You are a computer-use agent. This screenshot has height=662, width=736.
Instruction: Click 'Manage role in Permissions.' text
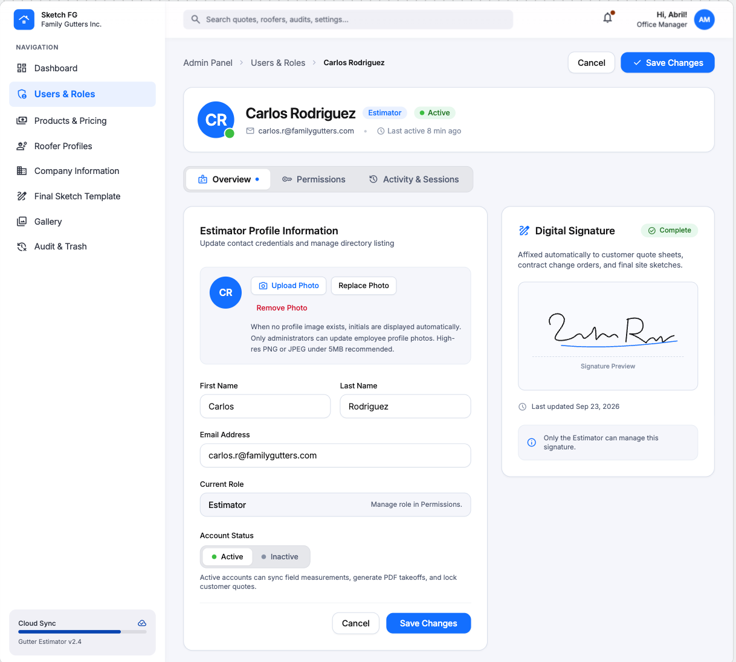(x=416, y=504)
